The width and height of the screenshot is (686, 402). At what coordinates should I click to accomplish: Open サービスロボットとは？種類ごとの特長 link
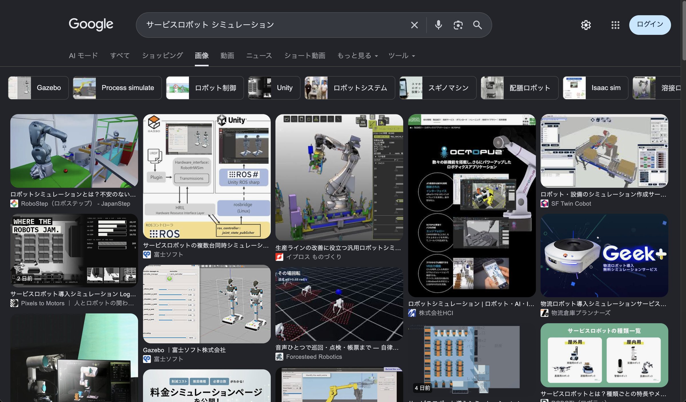pyautogui.click(x=603, y=394)
